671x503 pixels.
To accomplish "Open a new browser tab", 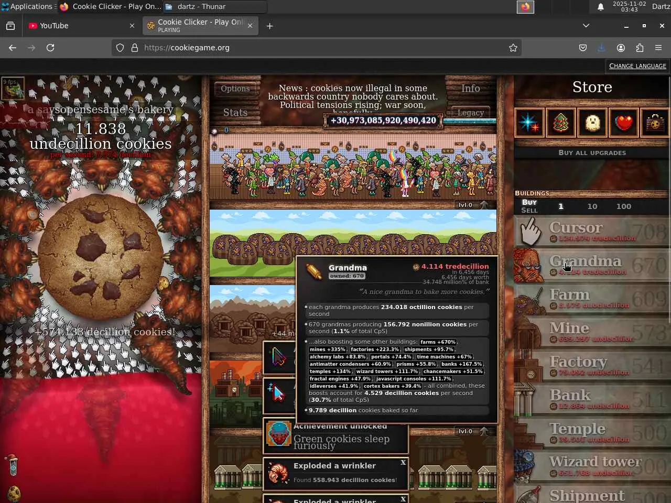I will coord(269,26).
